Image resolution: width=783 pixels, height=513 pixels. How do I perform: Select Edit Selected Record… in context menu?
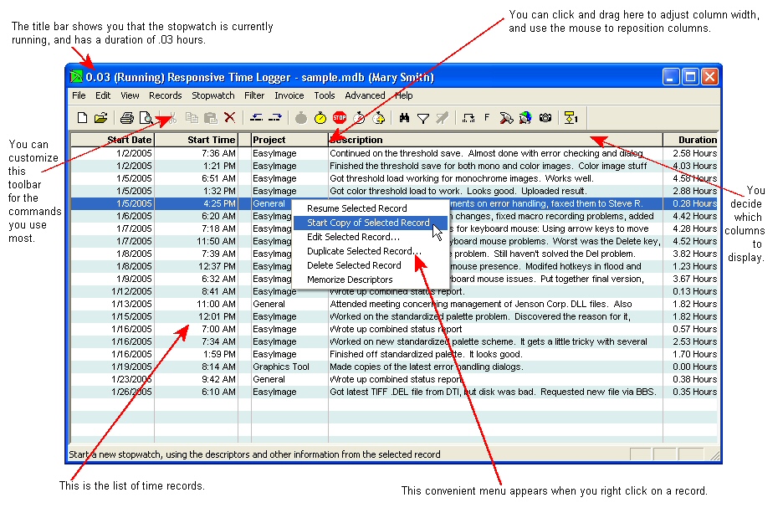(353, 237)
